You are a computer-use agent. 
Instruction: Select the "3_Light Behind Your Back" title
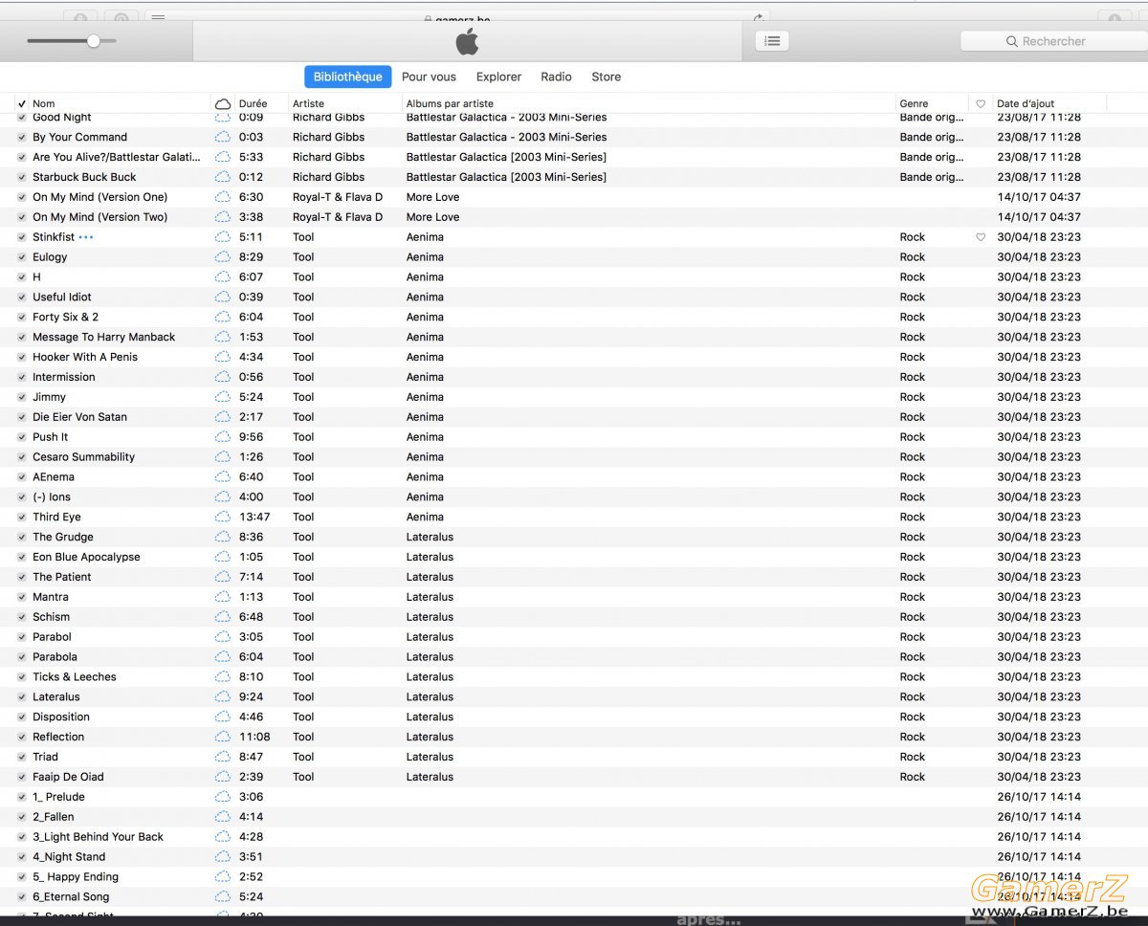pos(98,837)
